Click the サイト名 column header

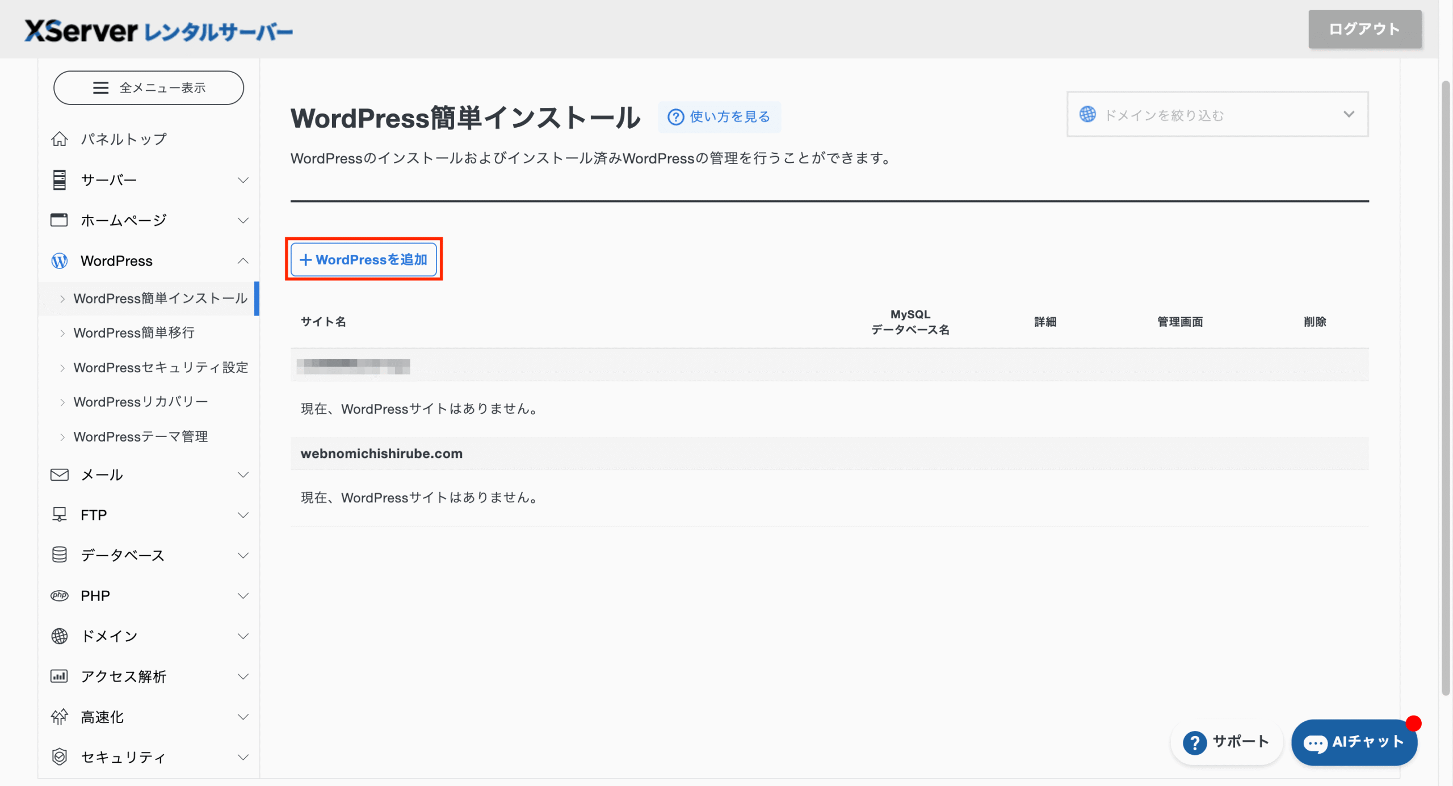click(324, 322)
